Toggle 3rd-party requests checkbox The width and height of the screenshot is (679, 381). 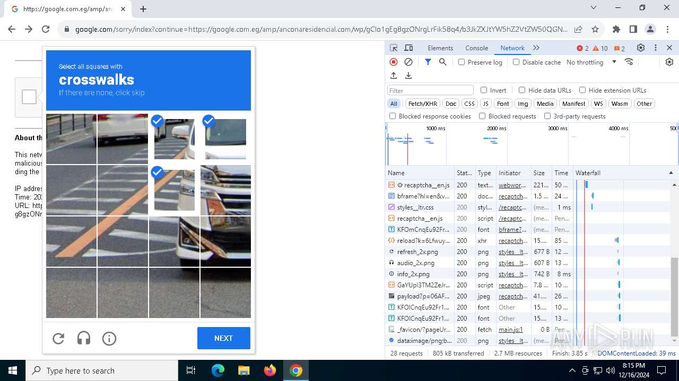pyautogui.click(x=547, y=116)
